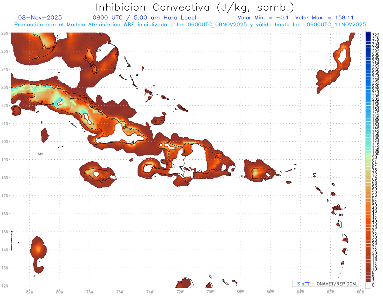Image resolution: width=383 pixels, height=296 pixels.
Task: Click the 'Valor Max. = 158.11' text
Action: [324, 18]
